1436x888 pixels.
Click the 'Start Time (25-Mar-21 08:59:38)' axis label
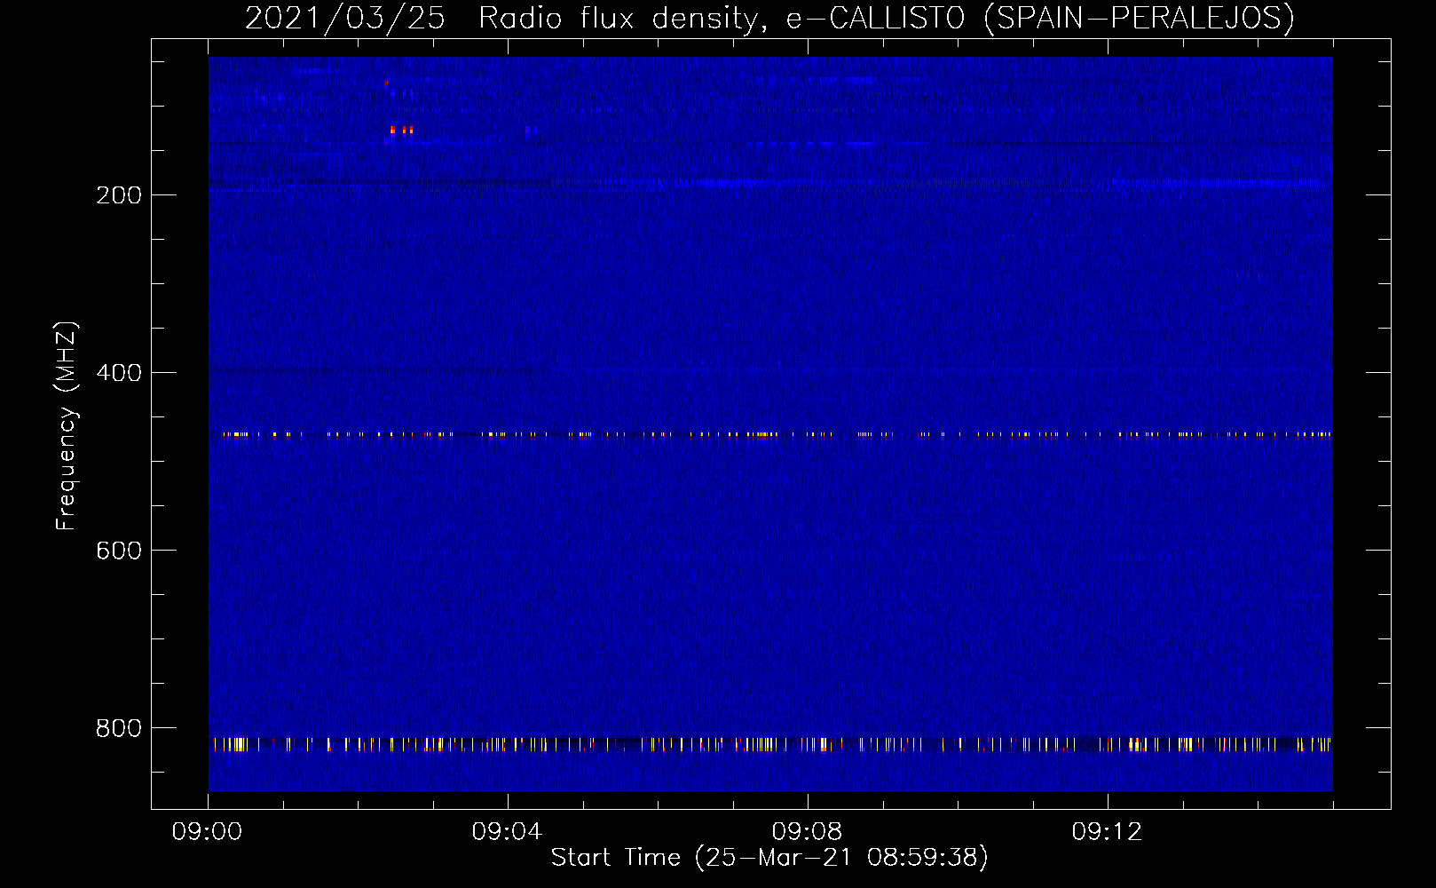click(x=769, y=858)
